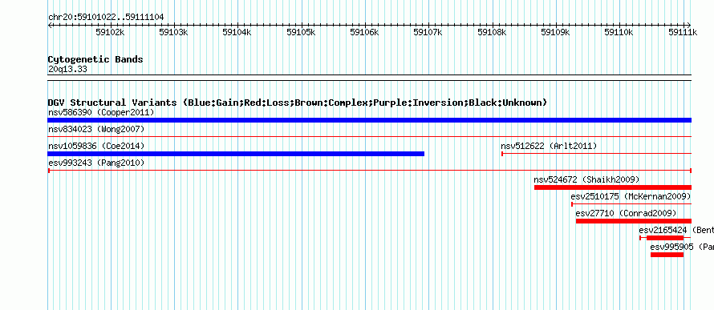
Task: Select the thin red esv2510175 line
Action: tap(631, 204)
